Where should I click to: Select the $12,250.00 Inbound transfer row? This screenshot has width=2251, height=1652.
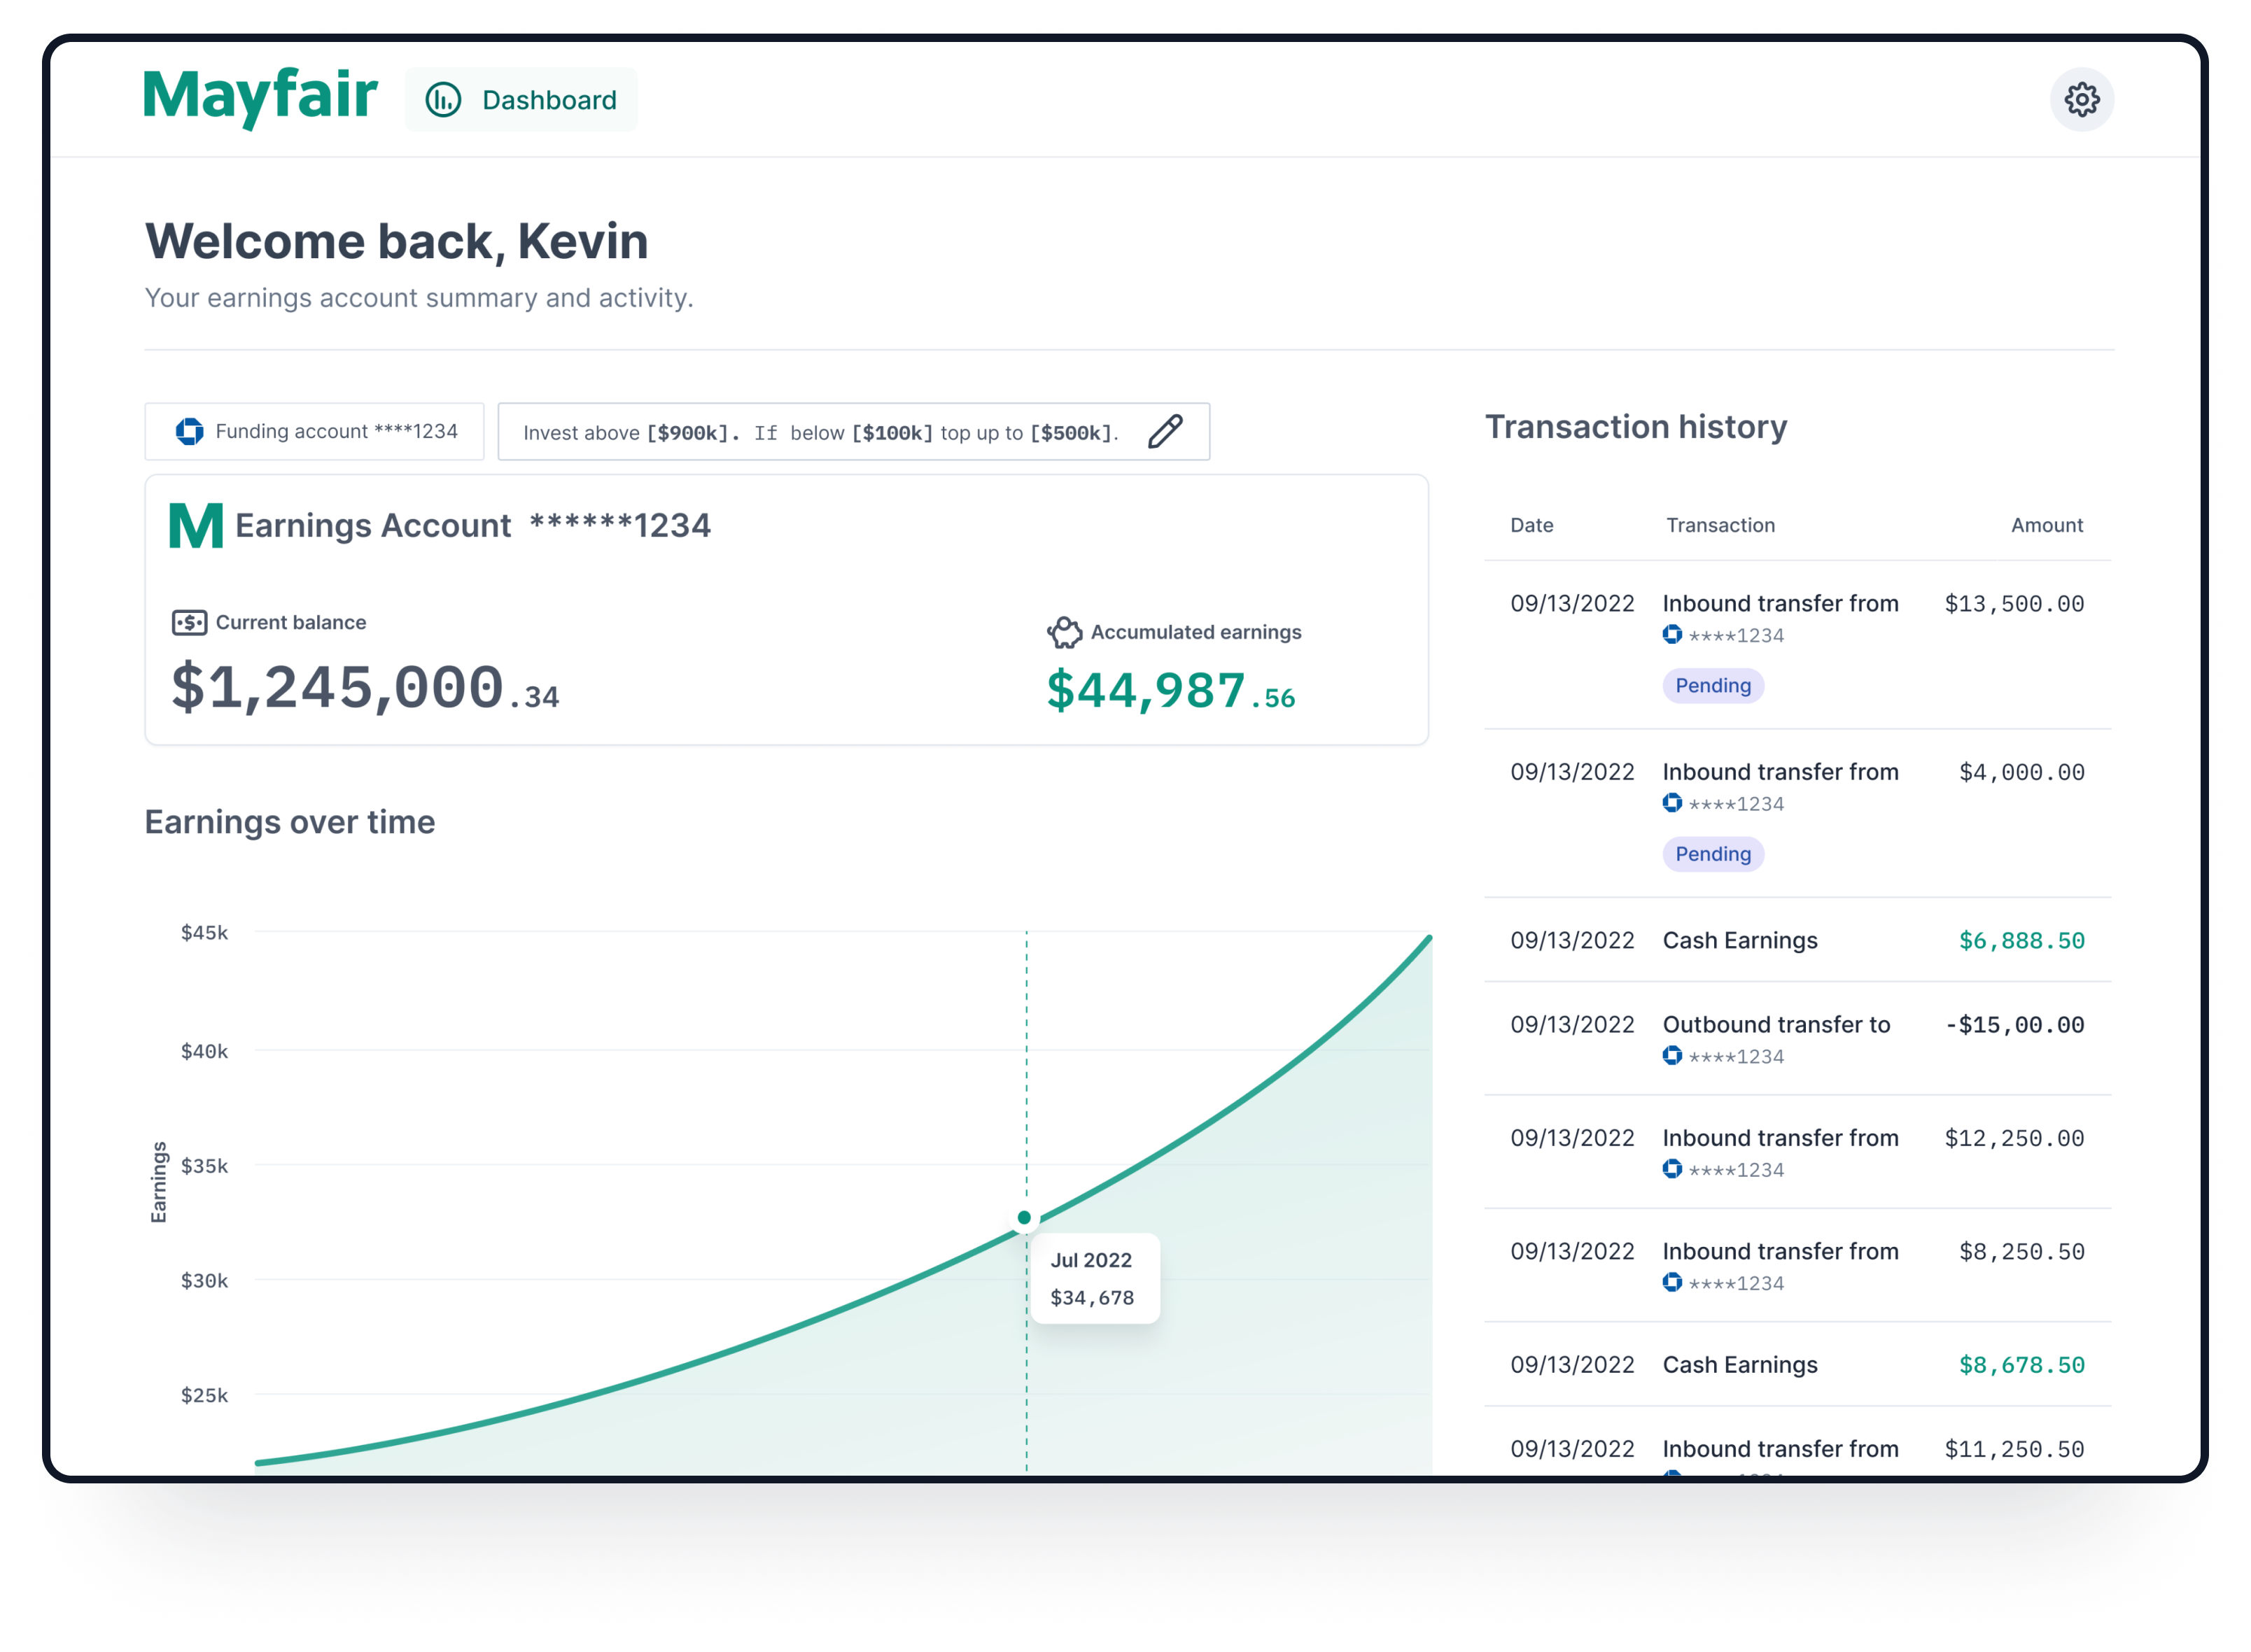tap(1797, 1151)
